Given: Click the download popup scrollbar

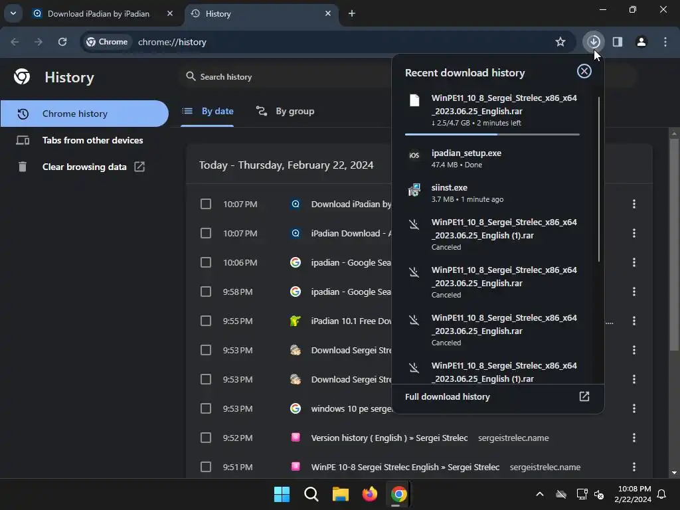Looking at the screenshot, I should (x=599, y=179).
